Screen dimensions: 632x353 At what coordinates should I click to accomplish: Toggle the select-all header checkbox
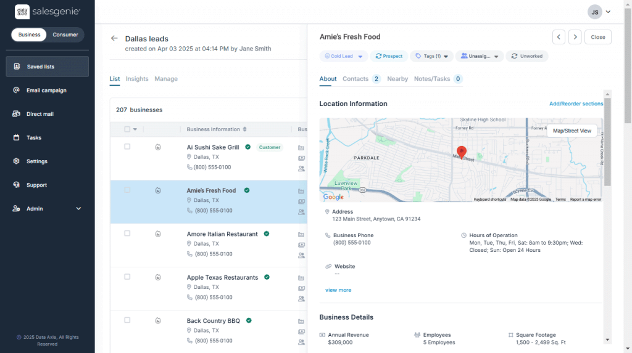click(127, 129)
